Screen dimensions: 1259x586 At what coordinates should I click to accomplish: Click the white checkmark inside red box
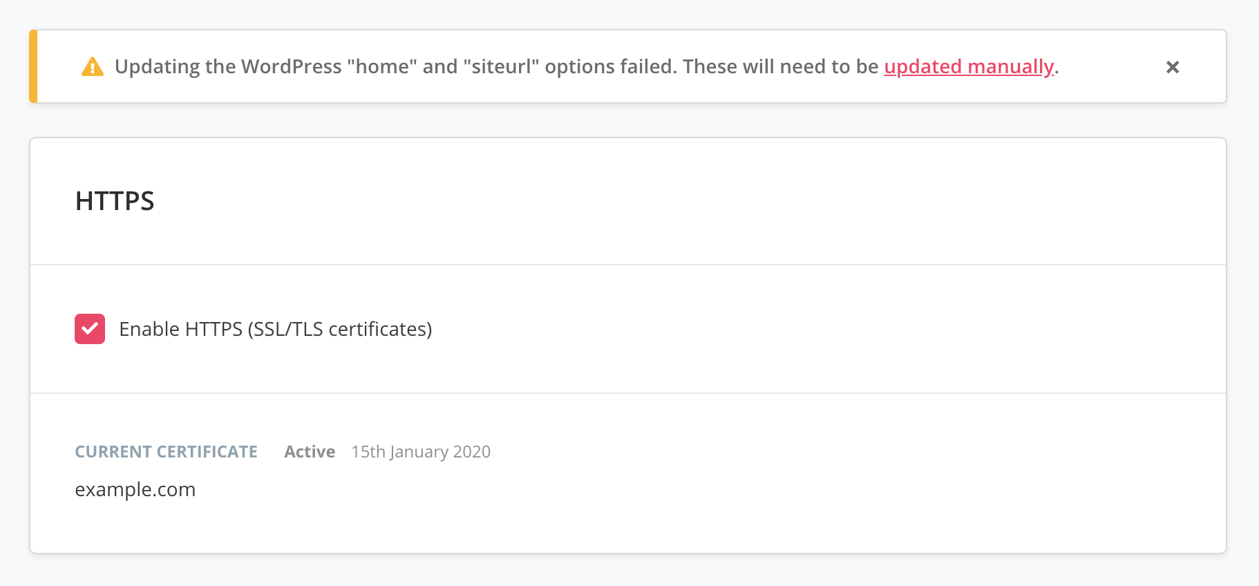90,329
